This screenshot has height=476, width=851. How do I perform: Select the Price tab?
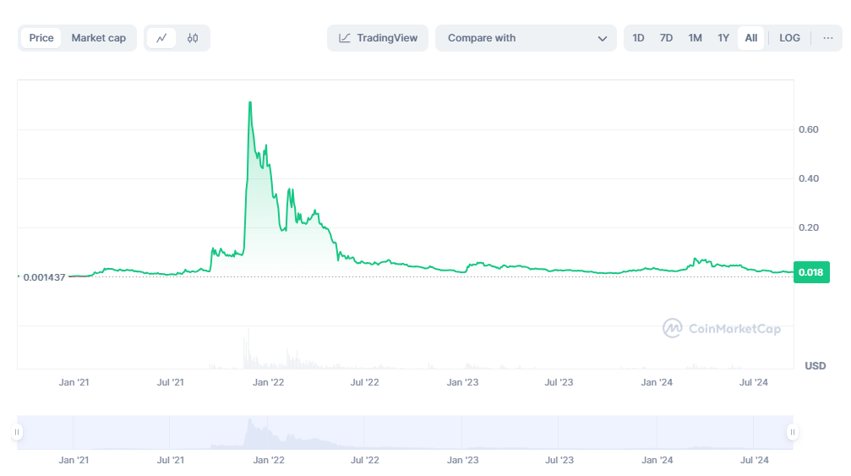pos(41,38)
